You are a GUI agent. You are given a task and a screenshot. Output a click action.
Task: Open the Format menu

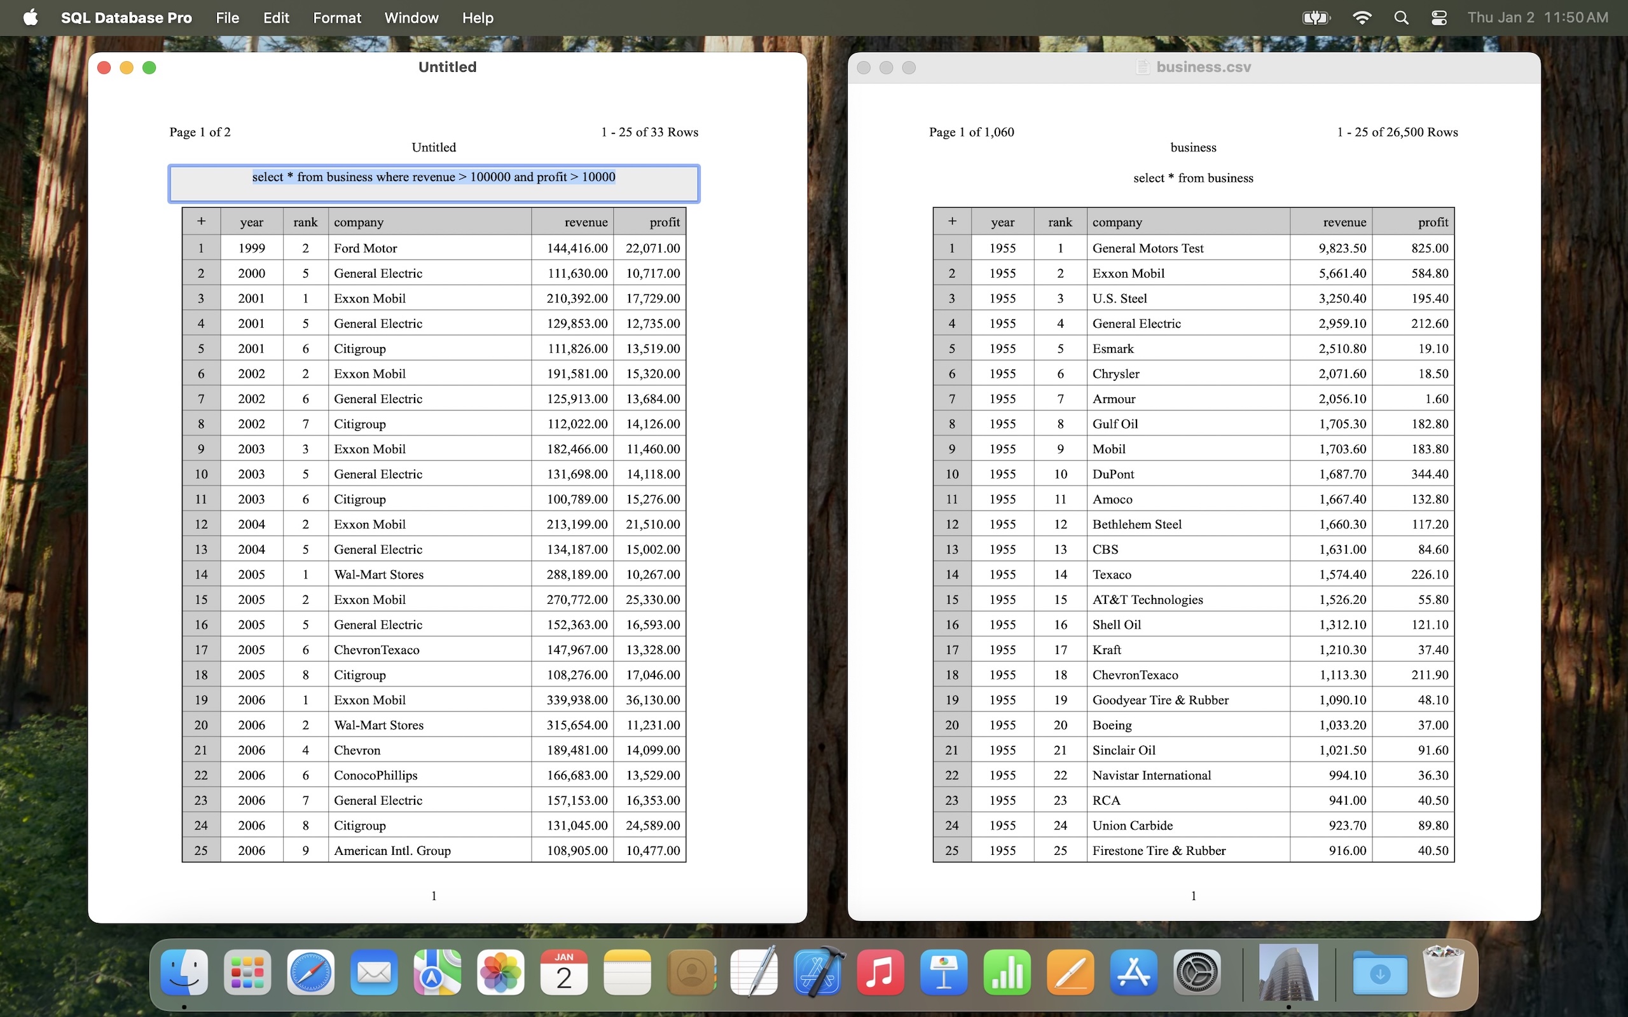tap(336, 18)
